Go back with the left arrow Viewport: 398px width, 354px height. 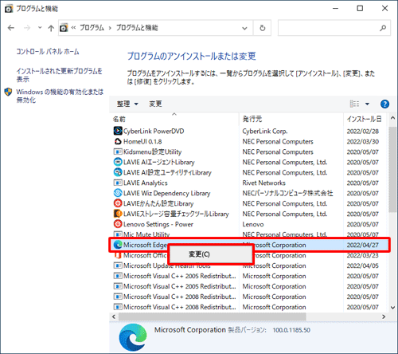[11, 28]
